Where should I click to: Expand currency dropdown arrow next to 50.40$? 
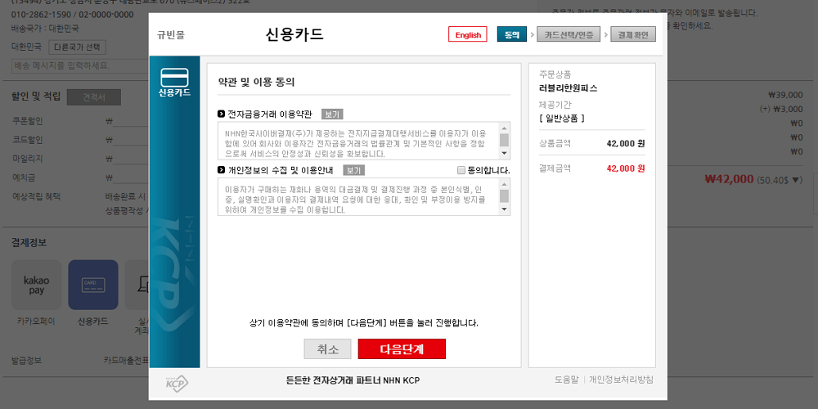click(796, 180)
